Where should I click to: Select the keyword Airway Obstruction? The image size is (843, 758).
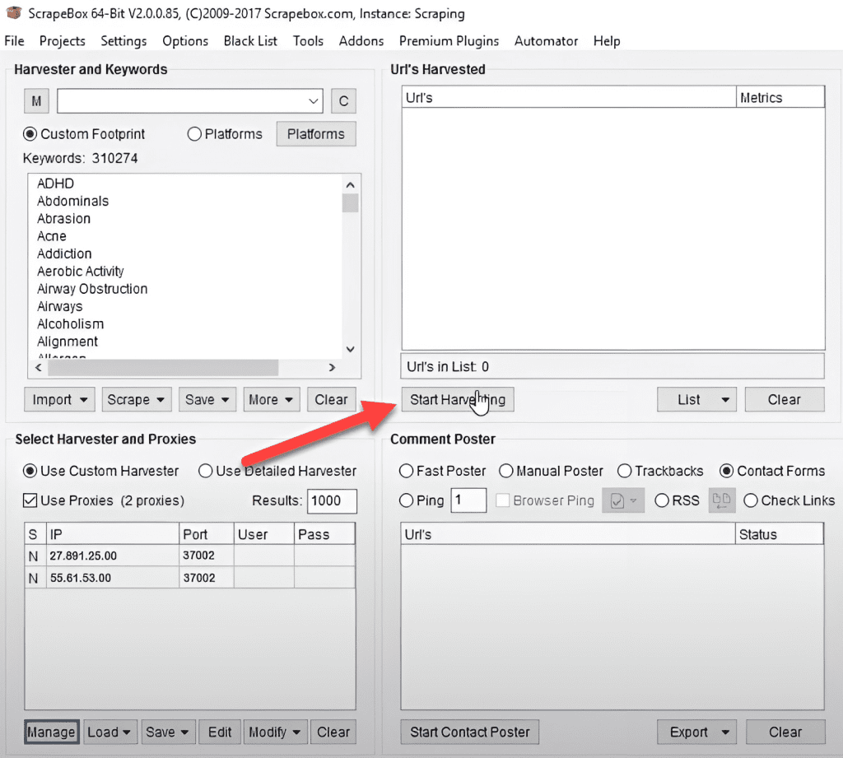[92, 289]
